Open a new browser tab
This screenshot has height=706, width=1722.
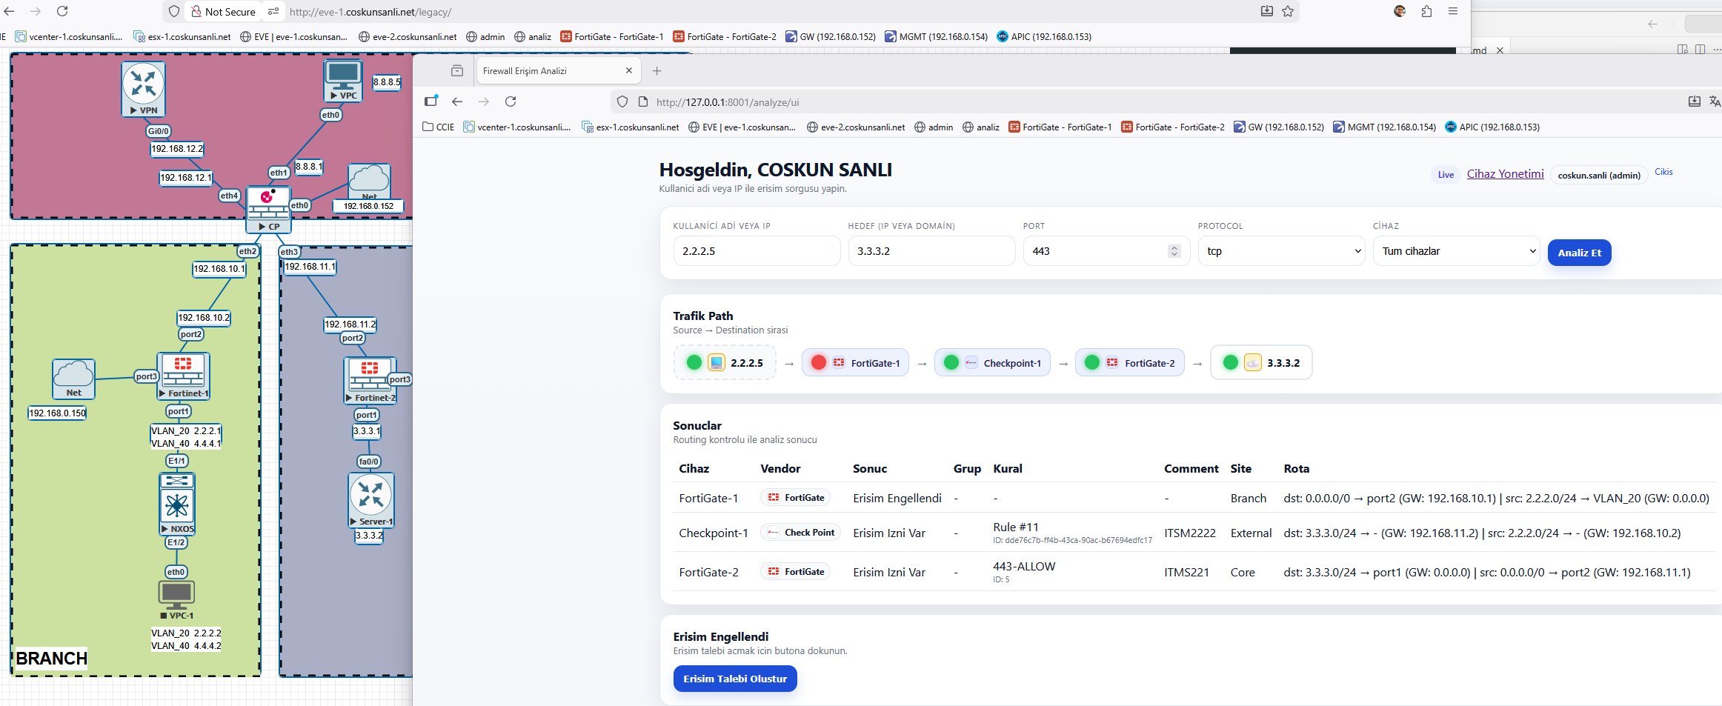tap(656, 71)
